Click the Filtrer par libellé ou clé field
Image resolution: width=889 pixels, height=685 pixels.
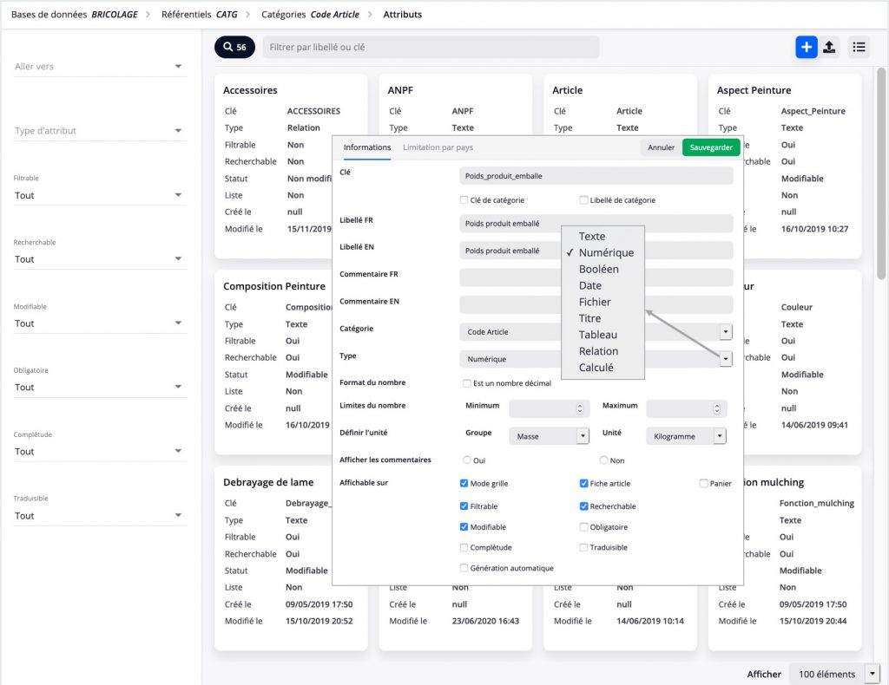(x=431, y=47)
